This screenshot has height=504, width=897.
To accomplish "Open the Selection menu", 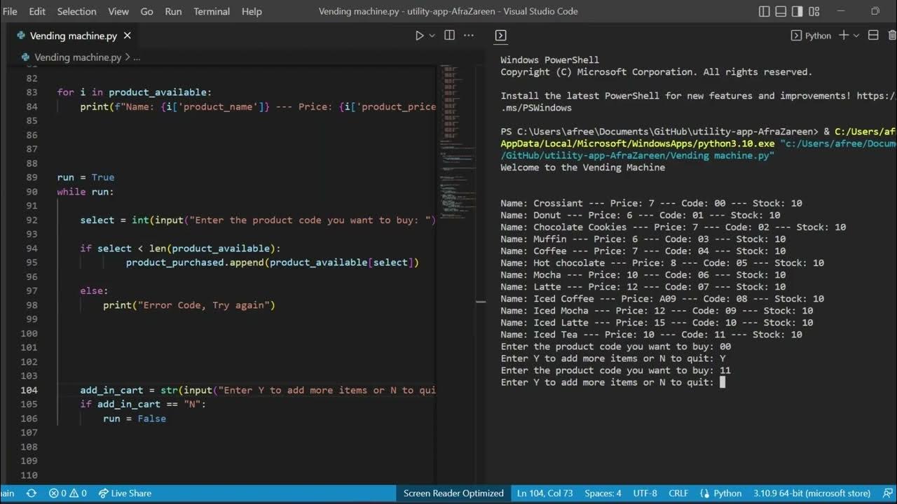I will [76, 11].
